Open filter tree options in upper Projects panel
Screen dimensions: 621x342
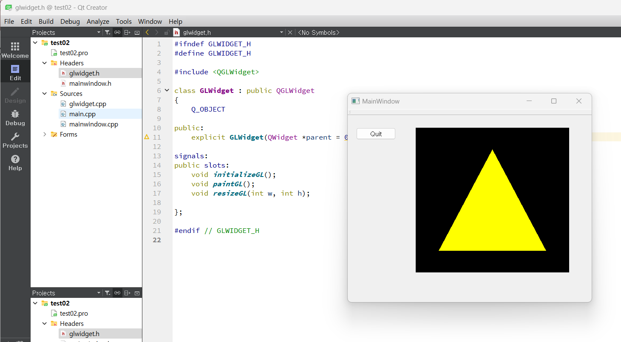(108, 32)
